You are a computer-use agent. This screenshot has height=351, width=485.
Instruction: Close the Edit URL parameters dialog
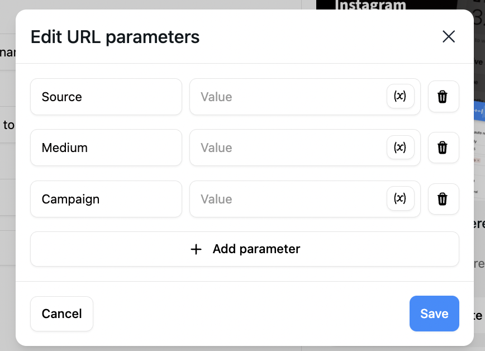(449, 36)
